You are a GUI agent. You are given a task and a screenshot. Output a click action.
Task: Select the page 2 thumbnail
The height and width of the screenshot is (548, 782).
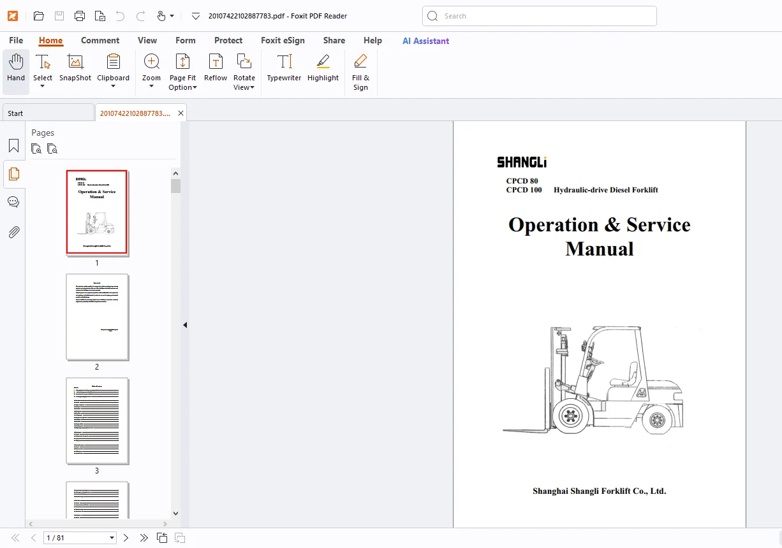pos(97,317)
